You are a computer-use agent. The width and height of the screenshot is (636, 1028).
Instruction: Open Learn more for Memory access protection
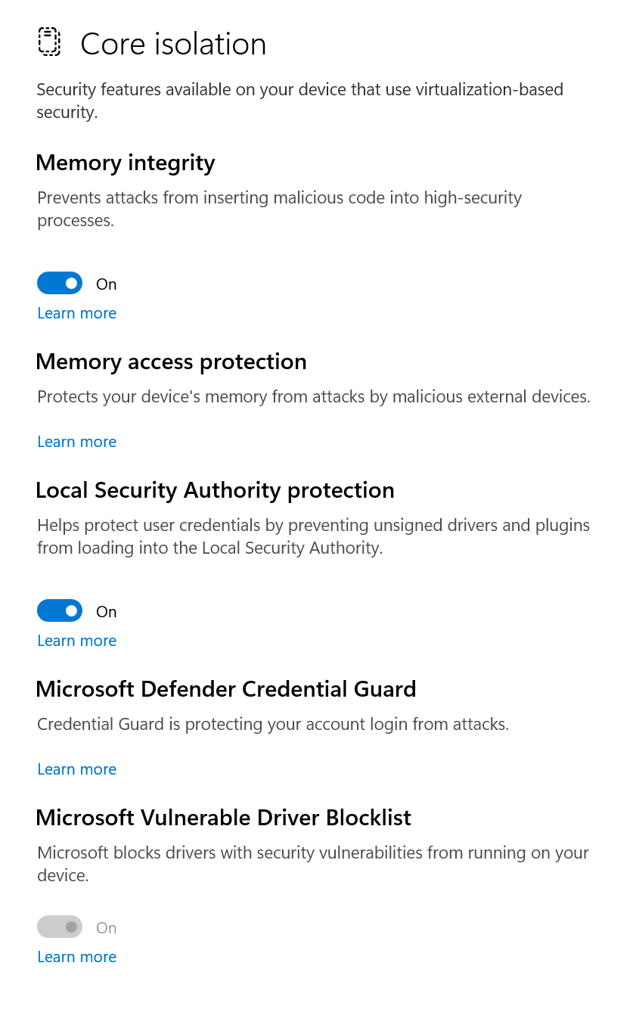point(77,442)
